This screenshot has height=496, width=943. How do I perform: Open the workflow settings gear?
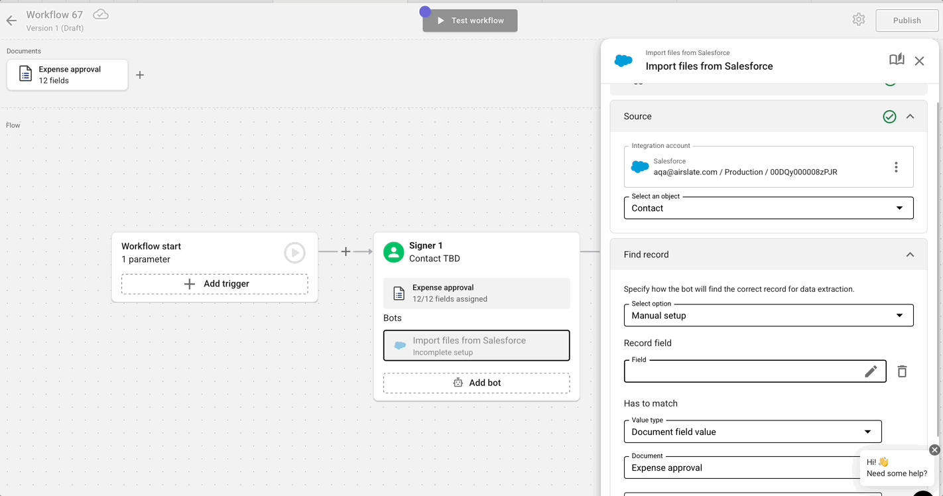(858, 19)
